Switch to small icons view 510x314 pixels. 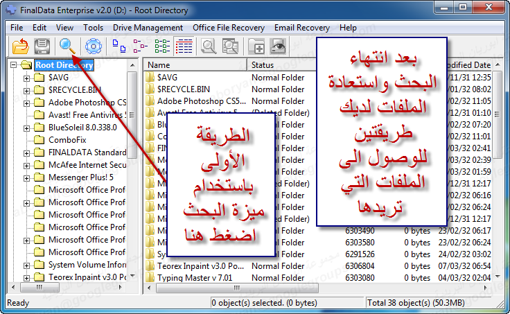140,46
